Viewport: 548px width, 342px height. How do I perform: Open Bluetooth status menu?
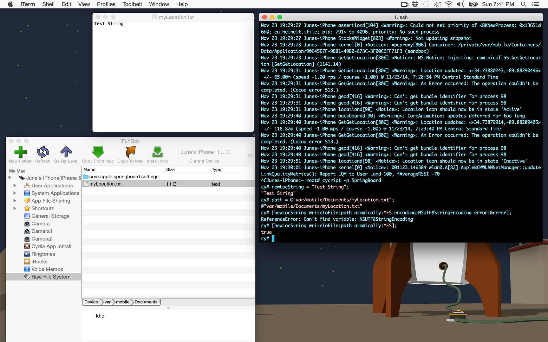coord(437,4)
